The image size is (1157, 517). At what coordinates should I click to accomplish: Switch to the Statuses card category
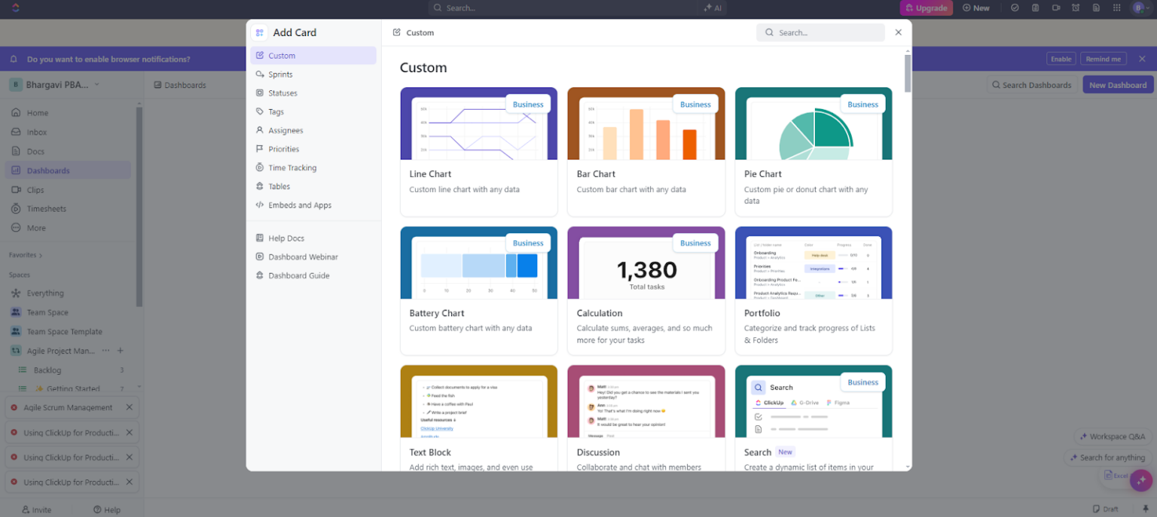pyautogui.click(x=284, y=93)
